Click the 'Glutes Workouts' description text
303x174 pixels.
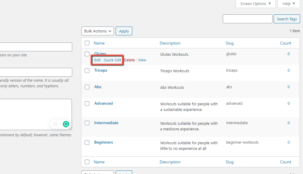point(174,54)
